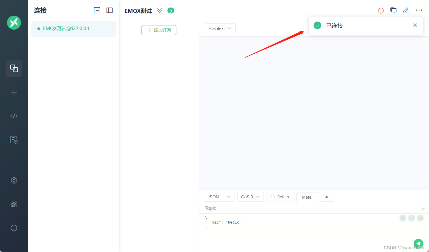The image size is (429, 252).
Task: Select the EMQX测试@127.0.0.1 connection
Action: pos(73,29)
